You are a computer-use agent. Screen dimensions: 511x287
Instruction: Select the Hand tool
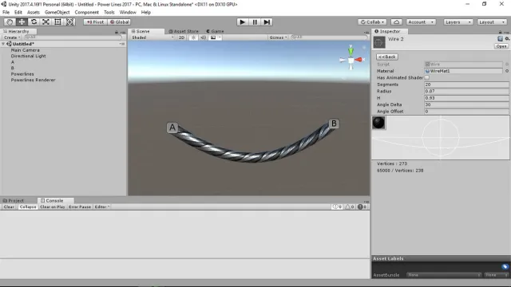pos(10,22)
